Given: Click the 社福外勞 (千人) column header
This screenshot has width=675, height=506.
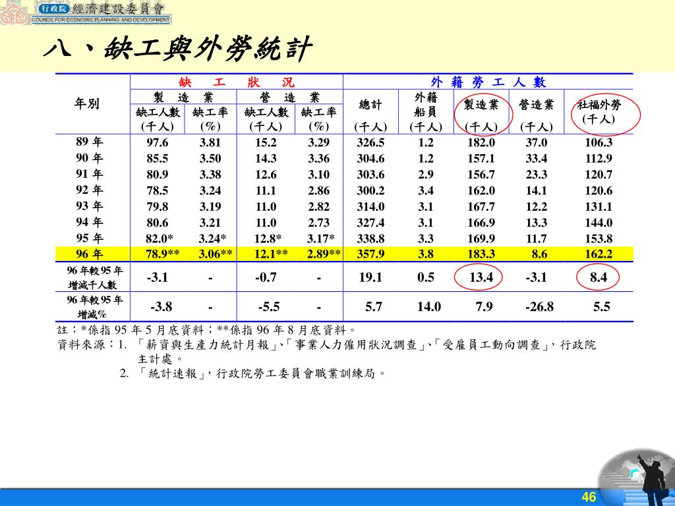Looking at the screenshot, I should point(599,112).
